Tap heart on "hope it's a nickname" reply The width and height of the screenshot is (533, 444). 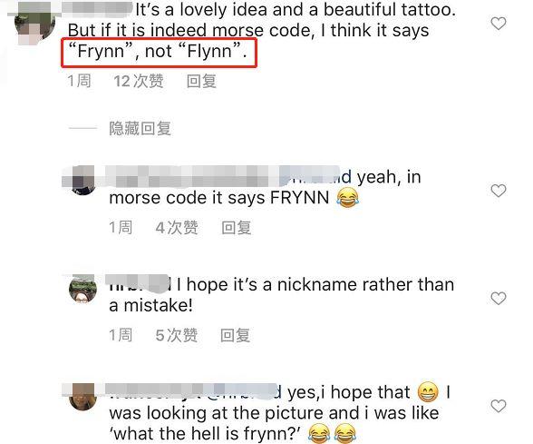coord(499,298)
